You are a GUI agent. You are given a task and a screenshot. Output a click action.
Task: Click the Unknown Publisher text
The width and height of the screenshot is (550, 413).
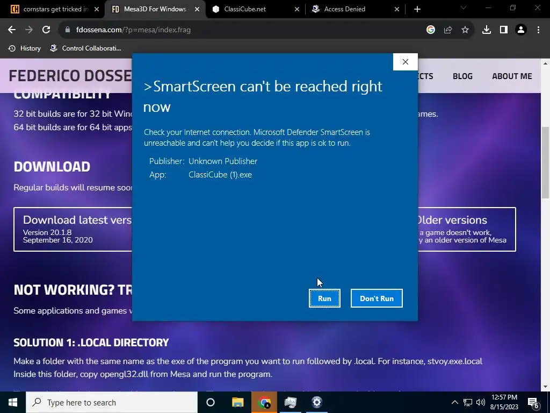pyautogui.click(x=223, y=161)
